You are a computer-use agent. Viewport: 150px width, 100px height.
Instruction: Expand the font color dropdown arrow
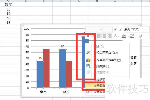pos(119,36)
